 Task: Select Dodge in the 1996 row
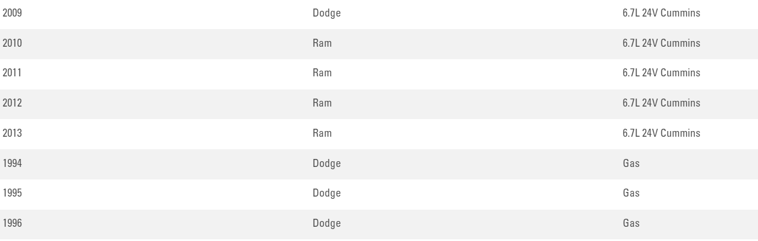tap(327, 223)
